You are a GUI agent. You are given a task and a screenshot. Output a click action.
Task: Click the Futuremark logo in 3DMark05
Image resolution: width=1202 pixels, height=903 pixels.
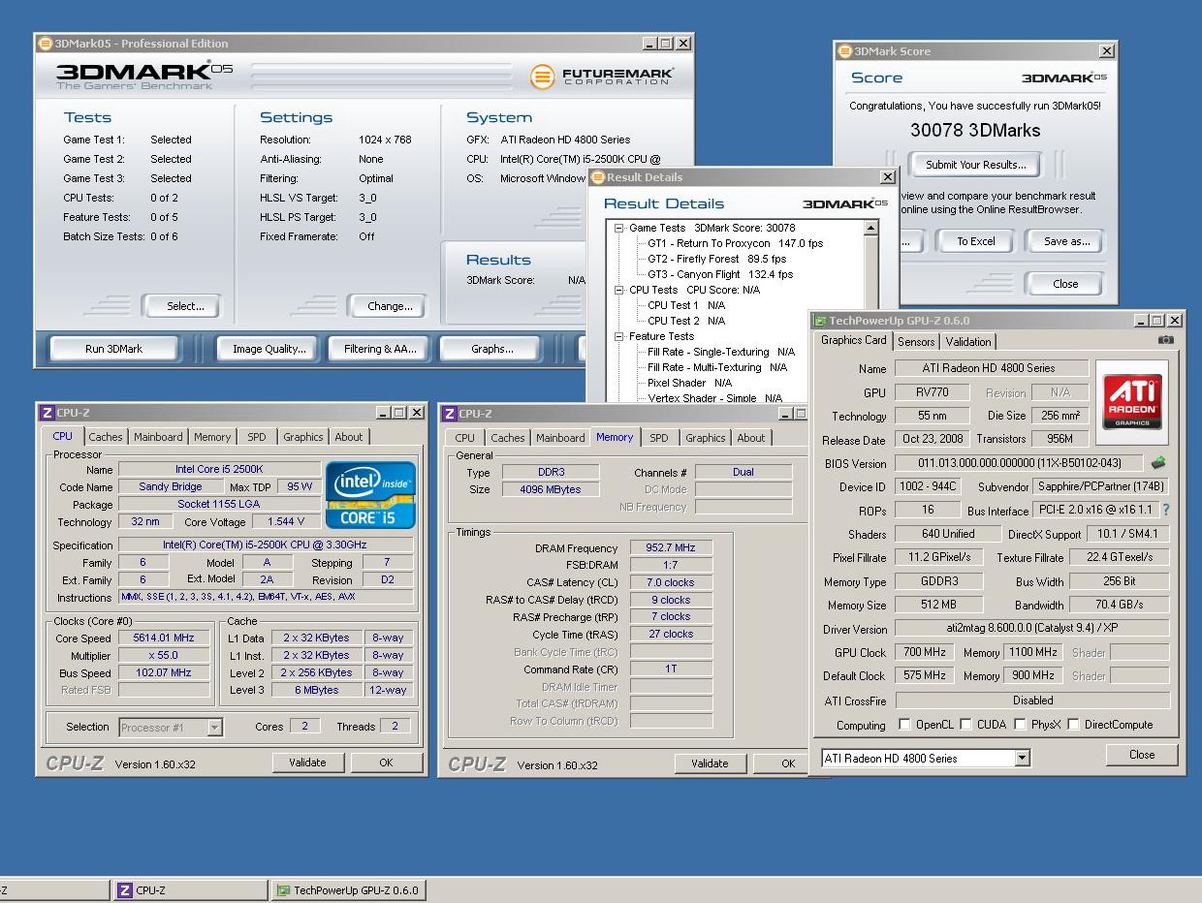(603, 76)
